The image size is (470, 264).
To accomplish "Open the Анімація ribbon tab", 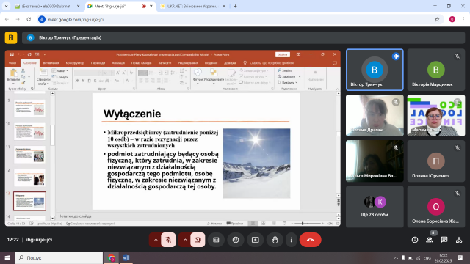I will (x=118, y=63).
